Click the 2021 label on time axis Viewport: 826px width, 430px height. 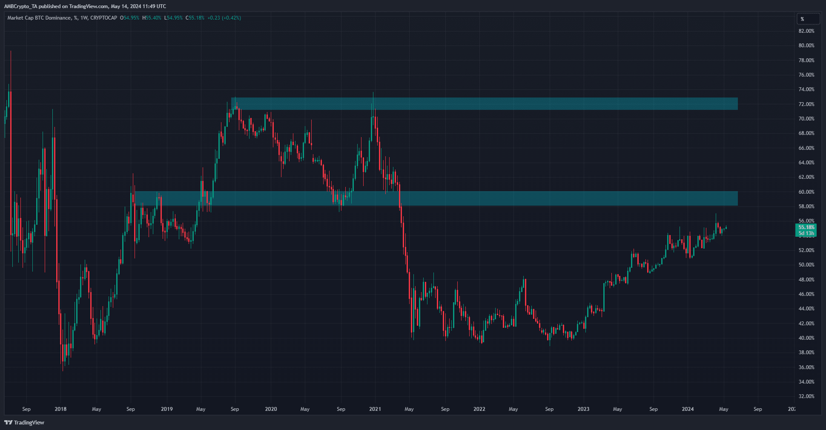coord(375,409)
